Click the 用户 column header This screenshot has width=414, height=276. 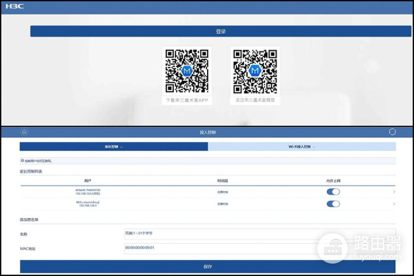click(x=88, y=181)
